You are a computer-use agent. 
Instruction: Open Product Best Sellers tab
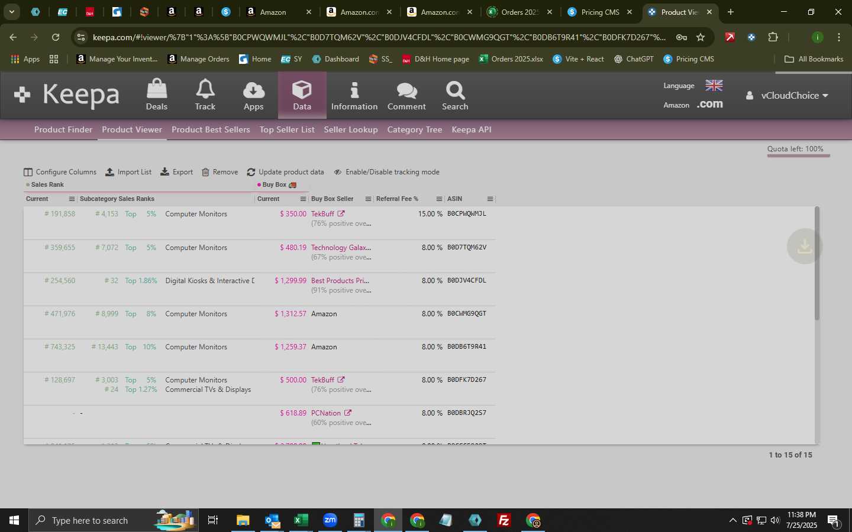[211, 129]
